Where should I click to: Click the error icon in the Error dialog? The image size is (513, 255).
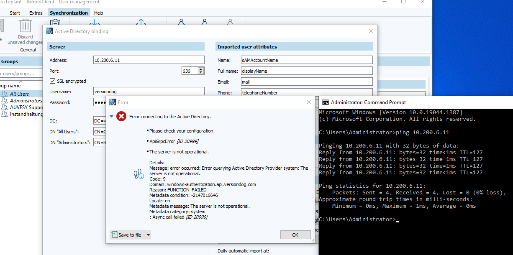tap(121, 117)
